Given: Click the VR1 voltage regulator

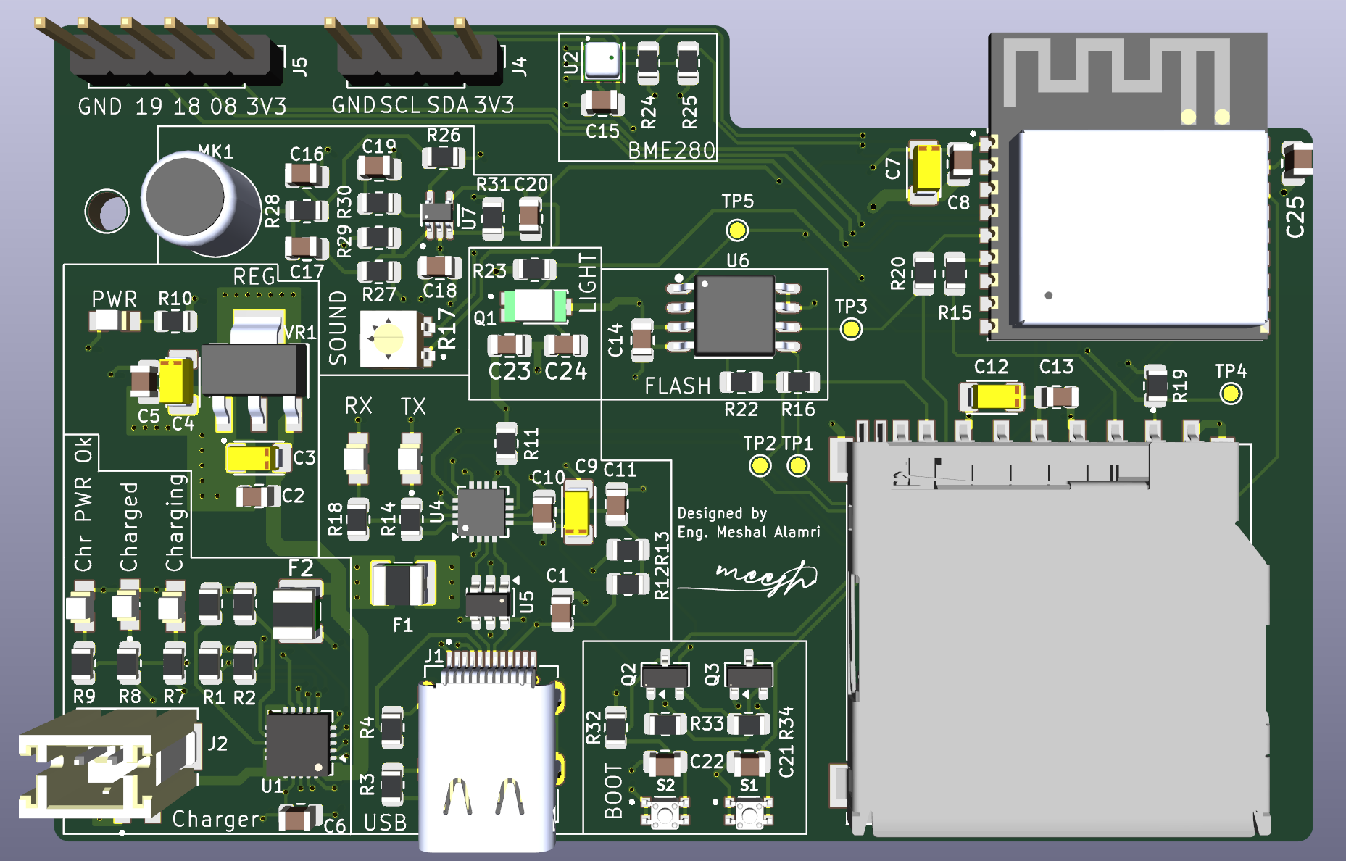Looking at the screenshot, I should pos(255,370).
